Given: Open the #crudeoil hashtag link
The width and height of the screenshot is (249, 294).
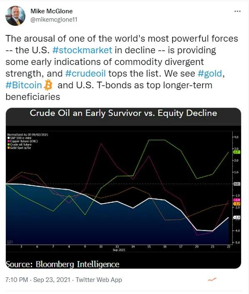Looking at the screenshot, I should [x=86, y=73].
